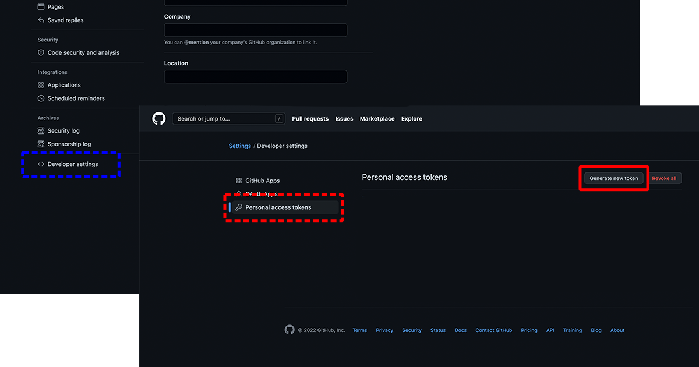Open the Privacy footer link

(x=384, y=330)
